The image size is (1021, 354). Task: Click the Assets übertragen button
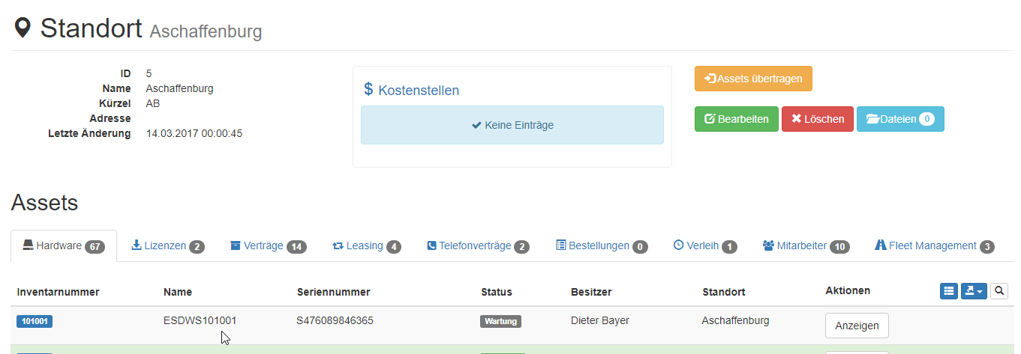(x=753, y=79)
